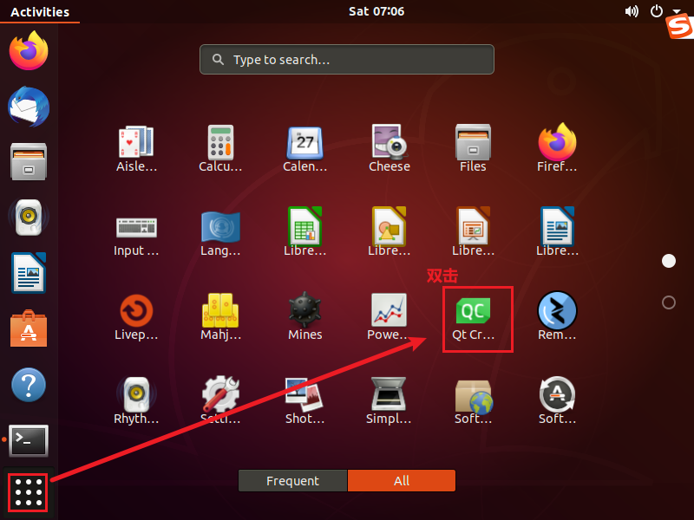
Task: Select the All apps tab
Action: (x=402, y=481)
